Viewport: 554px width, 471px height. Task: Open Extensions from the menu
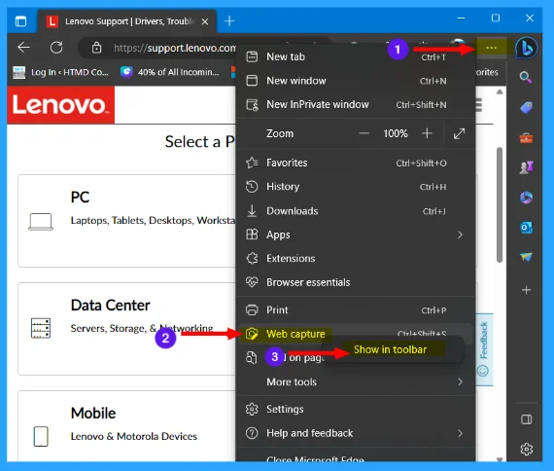point(355,258)
